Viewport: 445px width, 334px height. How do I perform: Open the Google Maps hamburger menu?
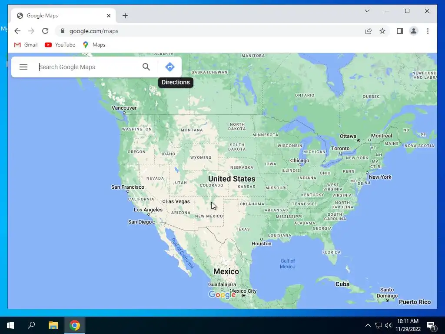(x=23, y=67)
